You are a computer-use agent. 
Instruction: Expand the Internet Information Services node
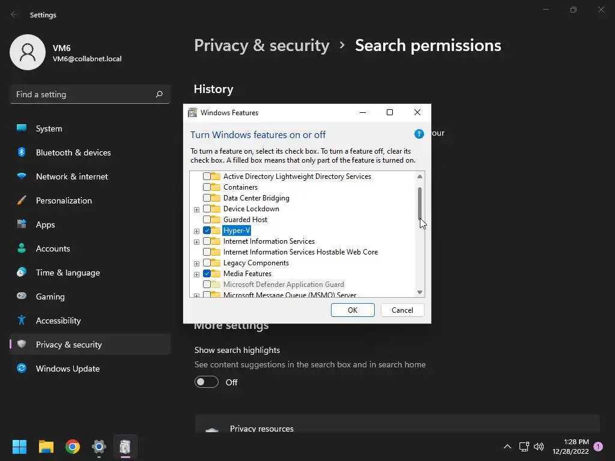tap(196, 242)
